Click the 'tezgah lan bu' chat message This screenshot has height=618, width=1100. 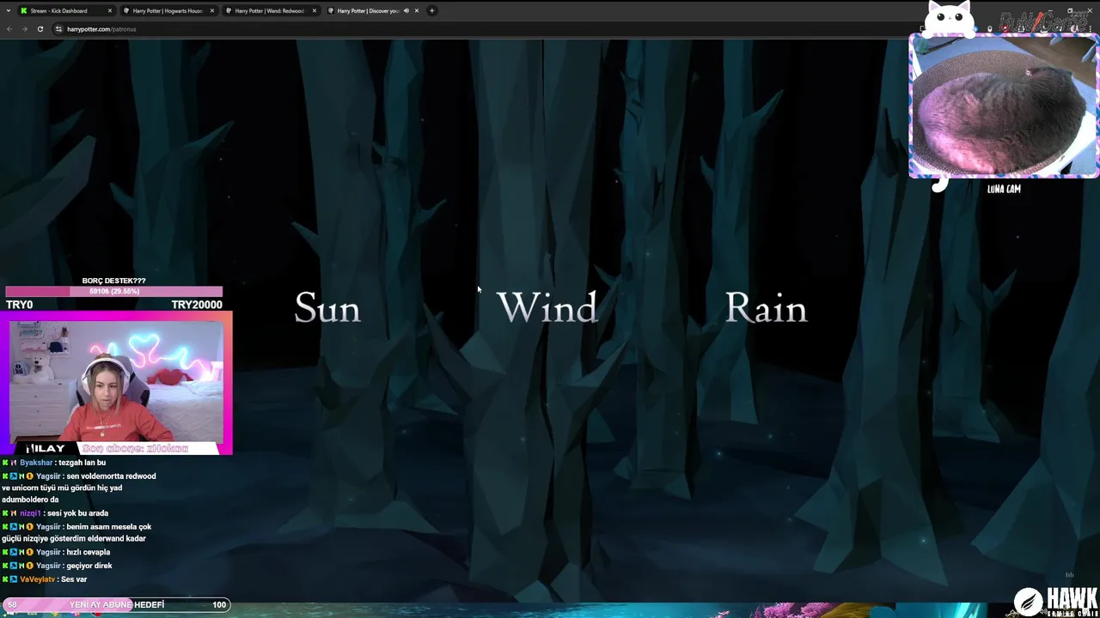pos(82,463)
